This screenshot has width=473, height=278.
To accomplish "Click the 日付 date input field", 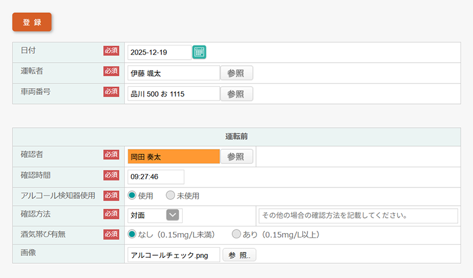I will click(159, 53).
